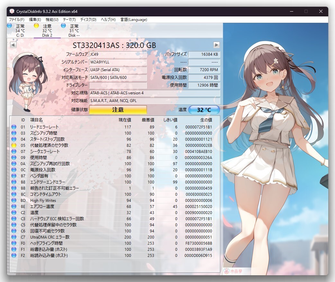335x282 pixels.
Task: Go to next disk with right arrow
Action: coord(217,45)
